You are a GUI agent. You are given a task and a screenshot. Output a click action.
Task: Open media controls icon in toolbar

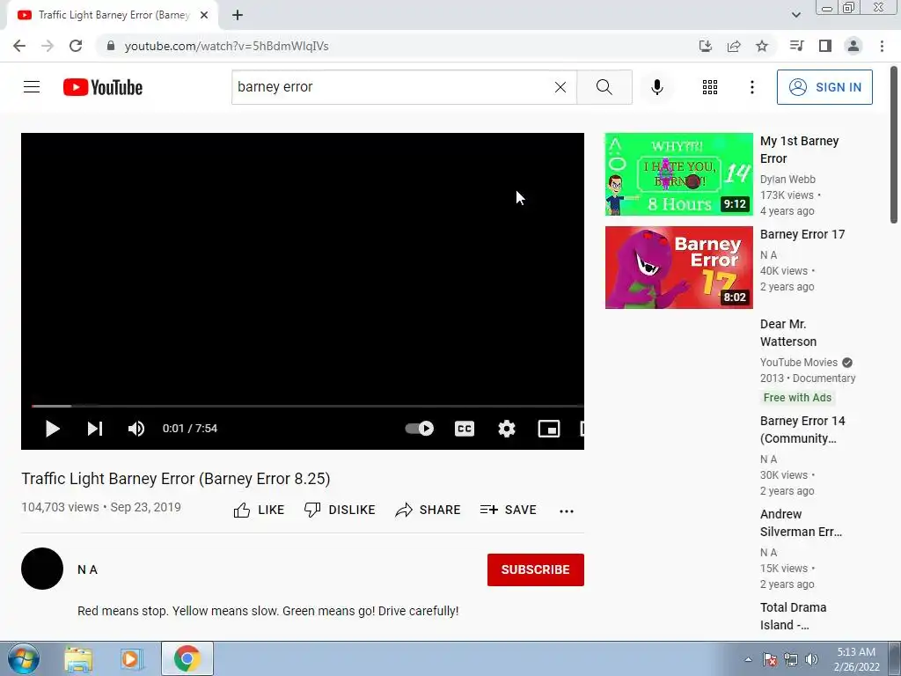(x=796, y=46)
